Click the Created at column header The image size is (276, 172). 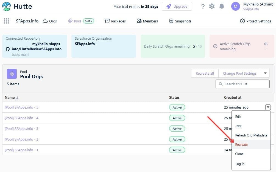click(x=233, y=97)
